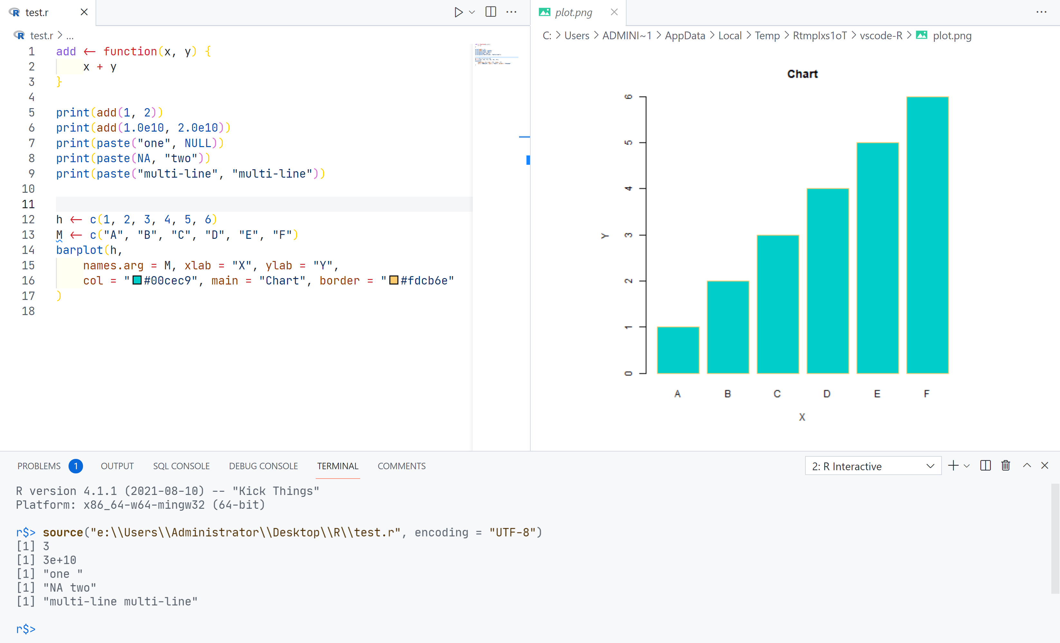
Task: Click the vscode-R breadcrumb folder
Action: click(x=881, y=36)
